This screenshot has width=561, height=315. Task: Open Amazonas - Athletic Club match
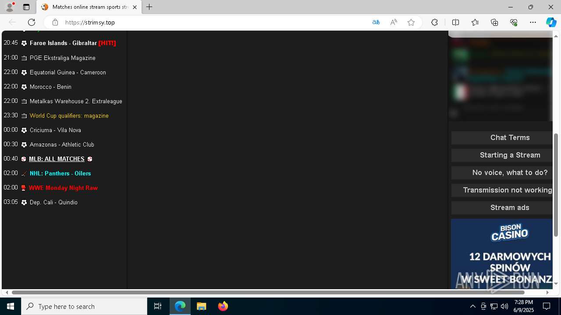(62, 144)
